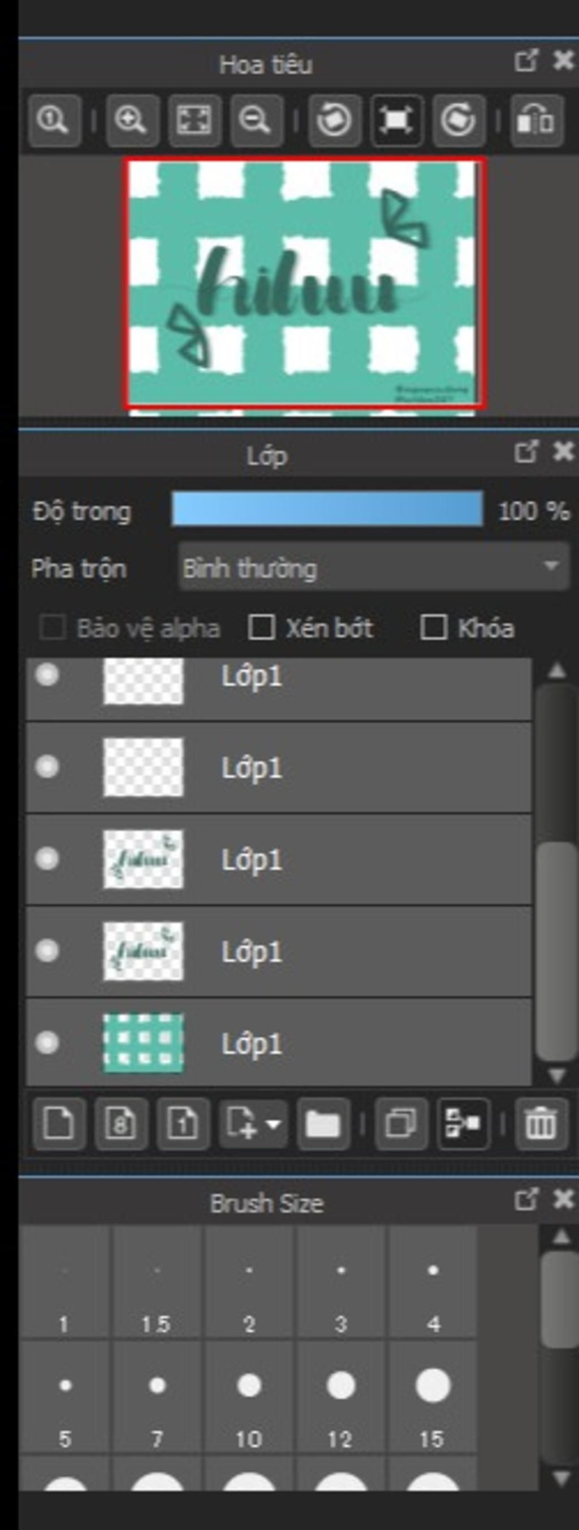Hide the teal grid pattern layer
The image size is (579, 1530).
(47, 1042)
